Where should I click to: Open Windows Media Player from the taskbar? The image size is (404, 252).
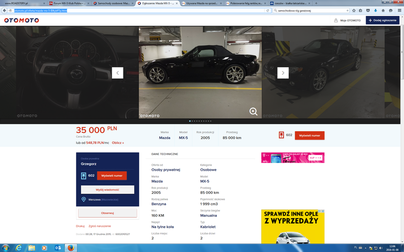(45, 248)
